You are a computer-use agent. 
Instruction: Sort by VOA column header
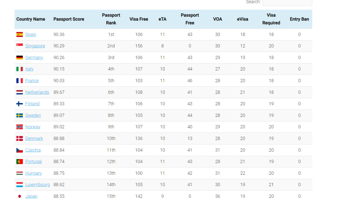[218, 19]
